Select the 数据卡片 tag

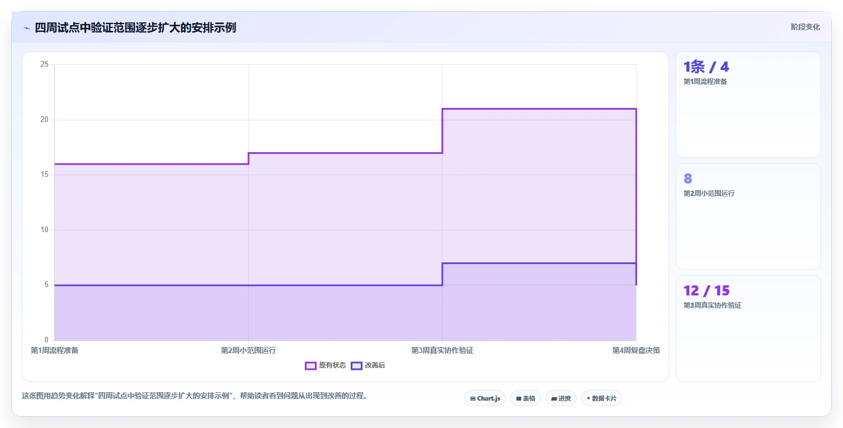point(601,398)
